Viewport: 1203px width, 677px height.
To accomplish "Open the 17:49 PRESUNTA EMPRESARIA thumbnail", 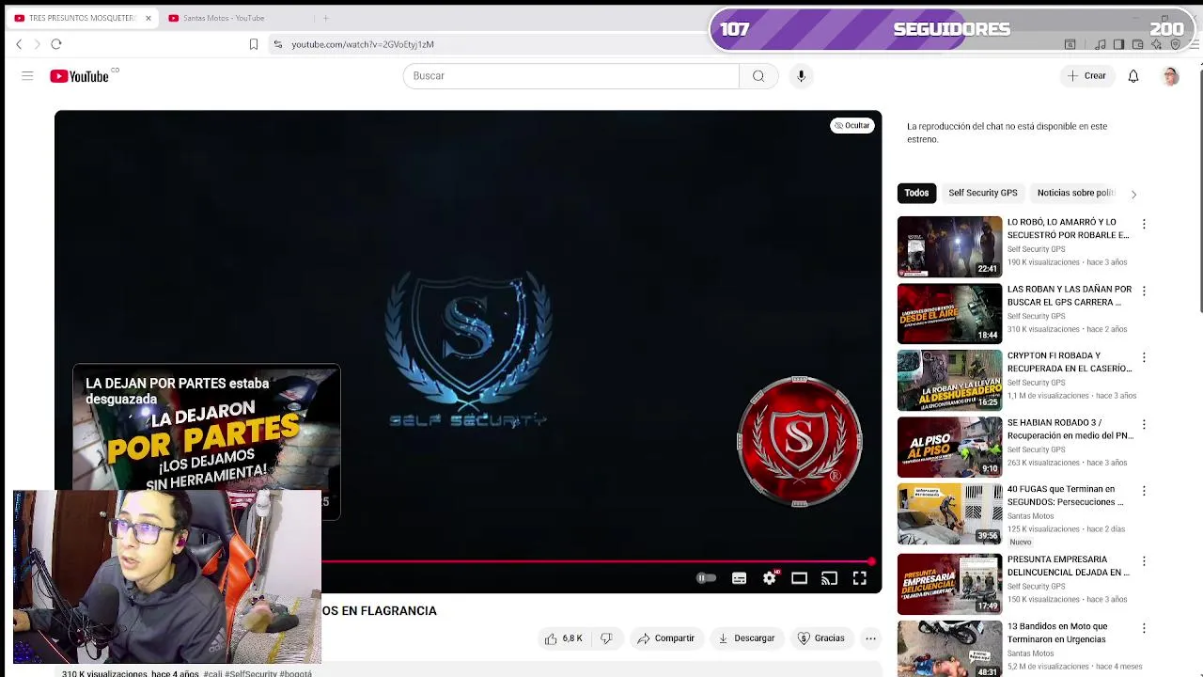I will coord(949,584).
